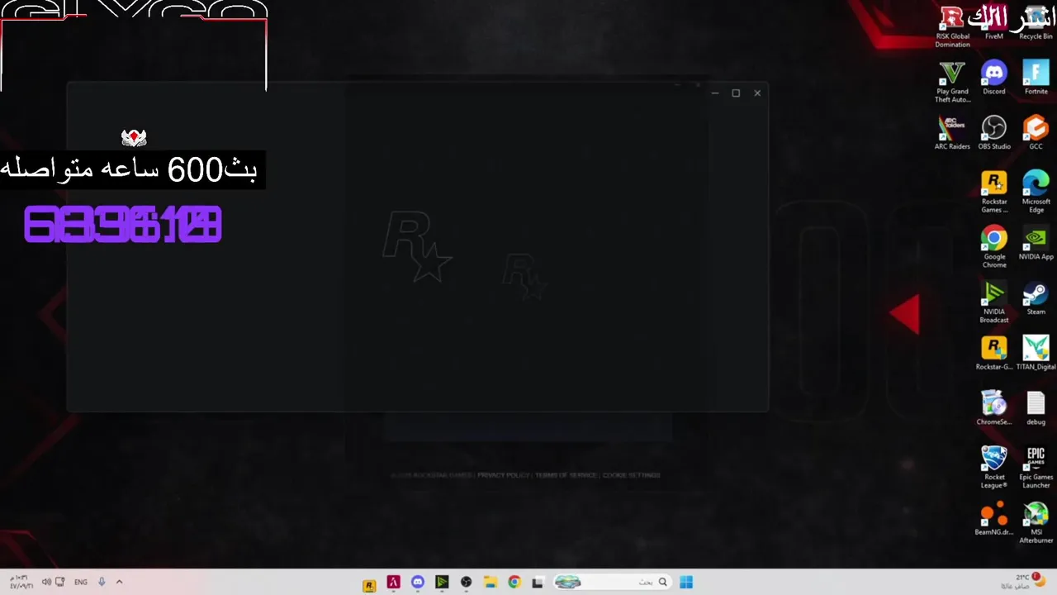
Task: Launch Fortnite from the desktop
Action: (x=1036, y=78)
